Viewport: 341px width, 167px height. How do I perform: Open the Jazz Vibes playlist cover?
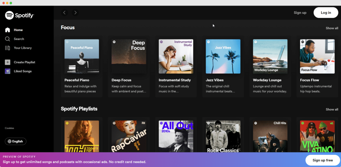pos(223,56)
